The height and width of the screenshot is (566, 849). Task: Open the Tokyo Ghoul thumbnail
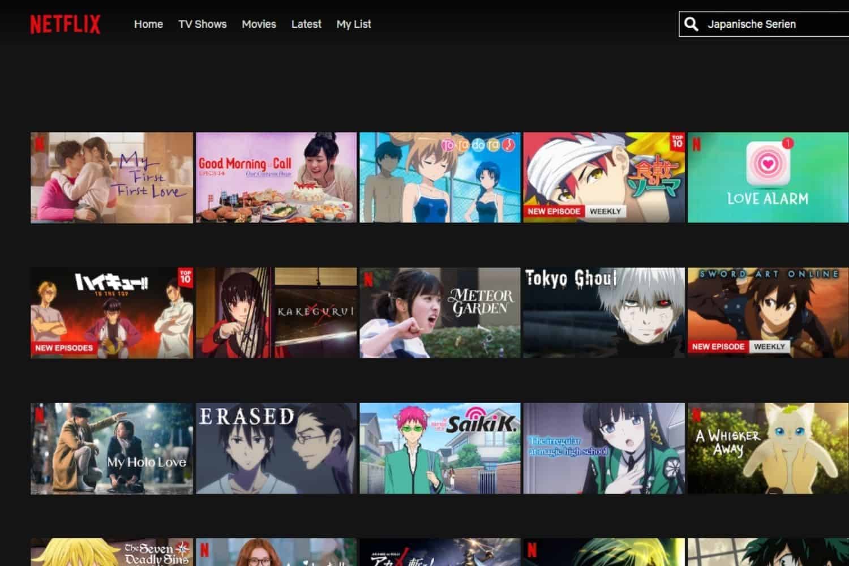[604, 313]
